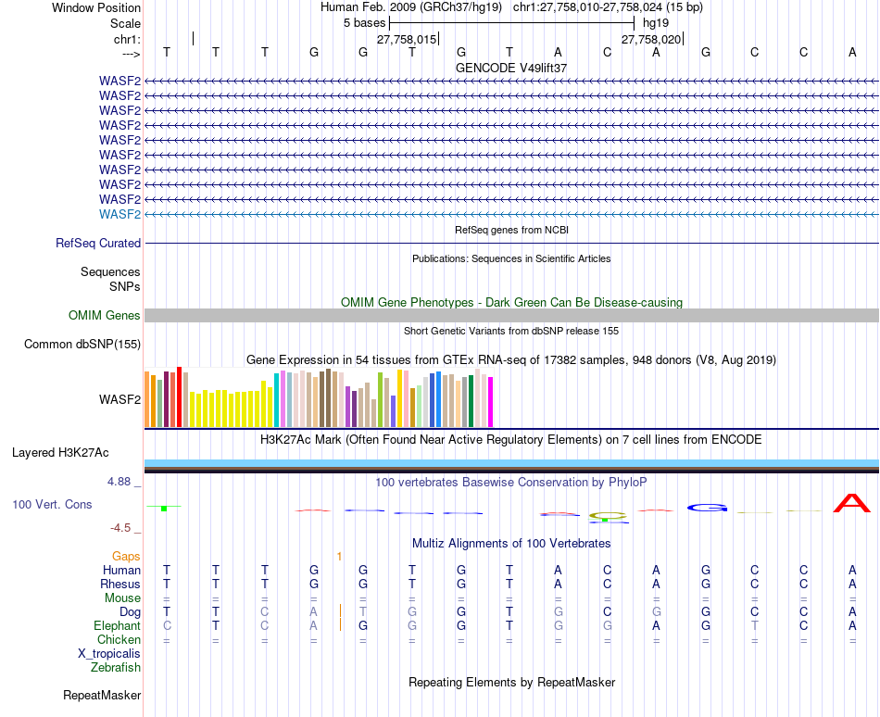Open the Multiz Alignments of 100 Vertebrates title

(x=511, y=543)
